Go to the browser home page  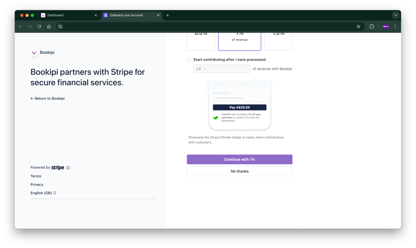(x=49, y=26)
